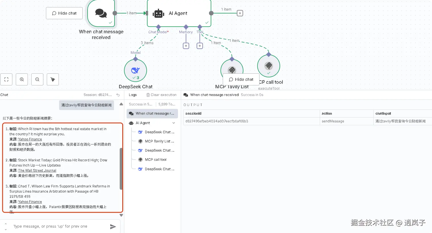
Task: Open the first Yahoo Finance source link
Action: point(30,139)
